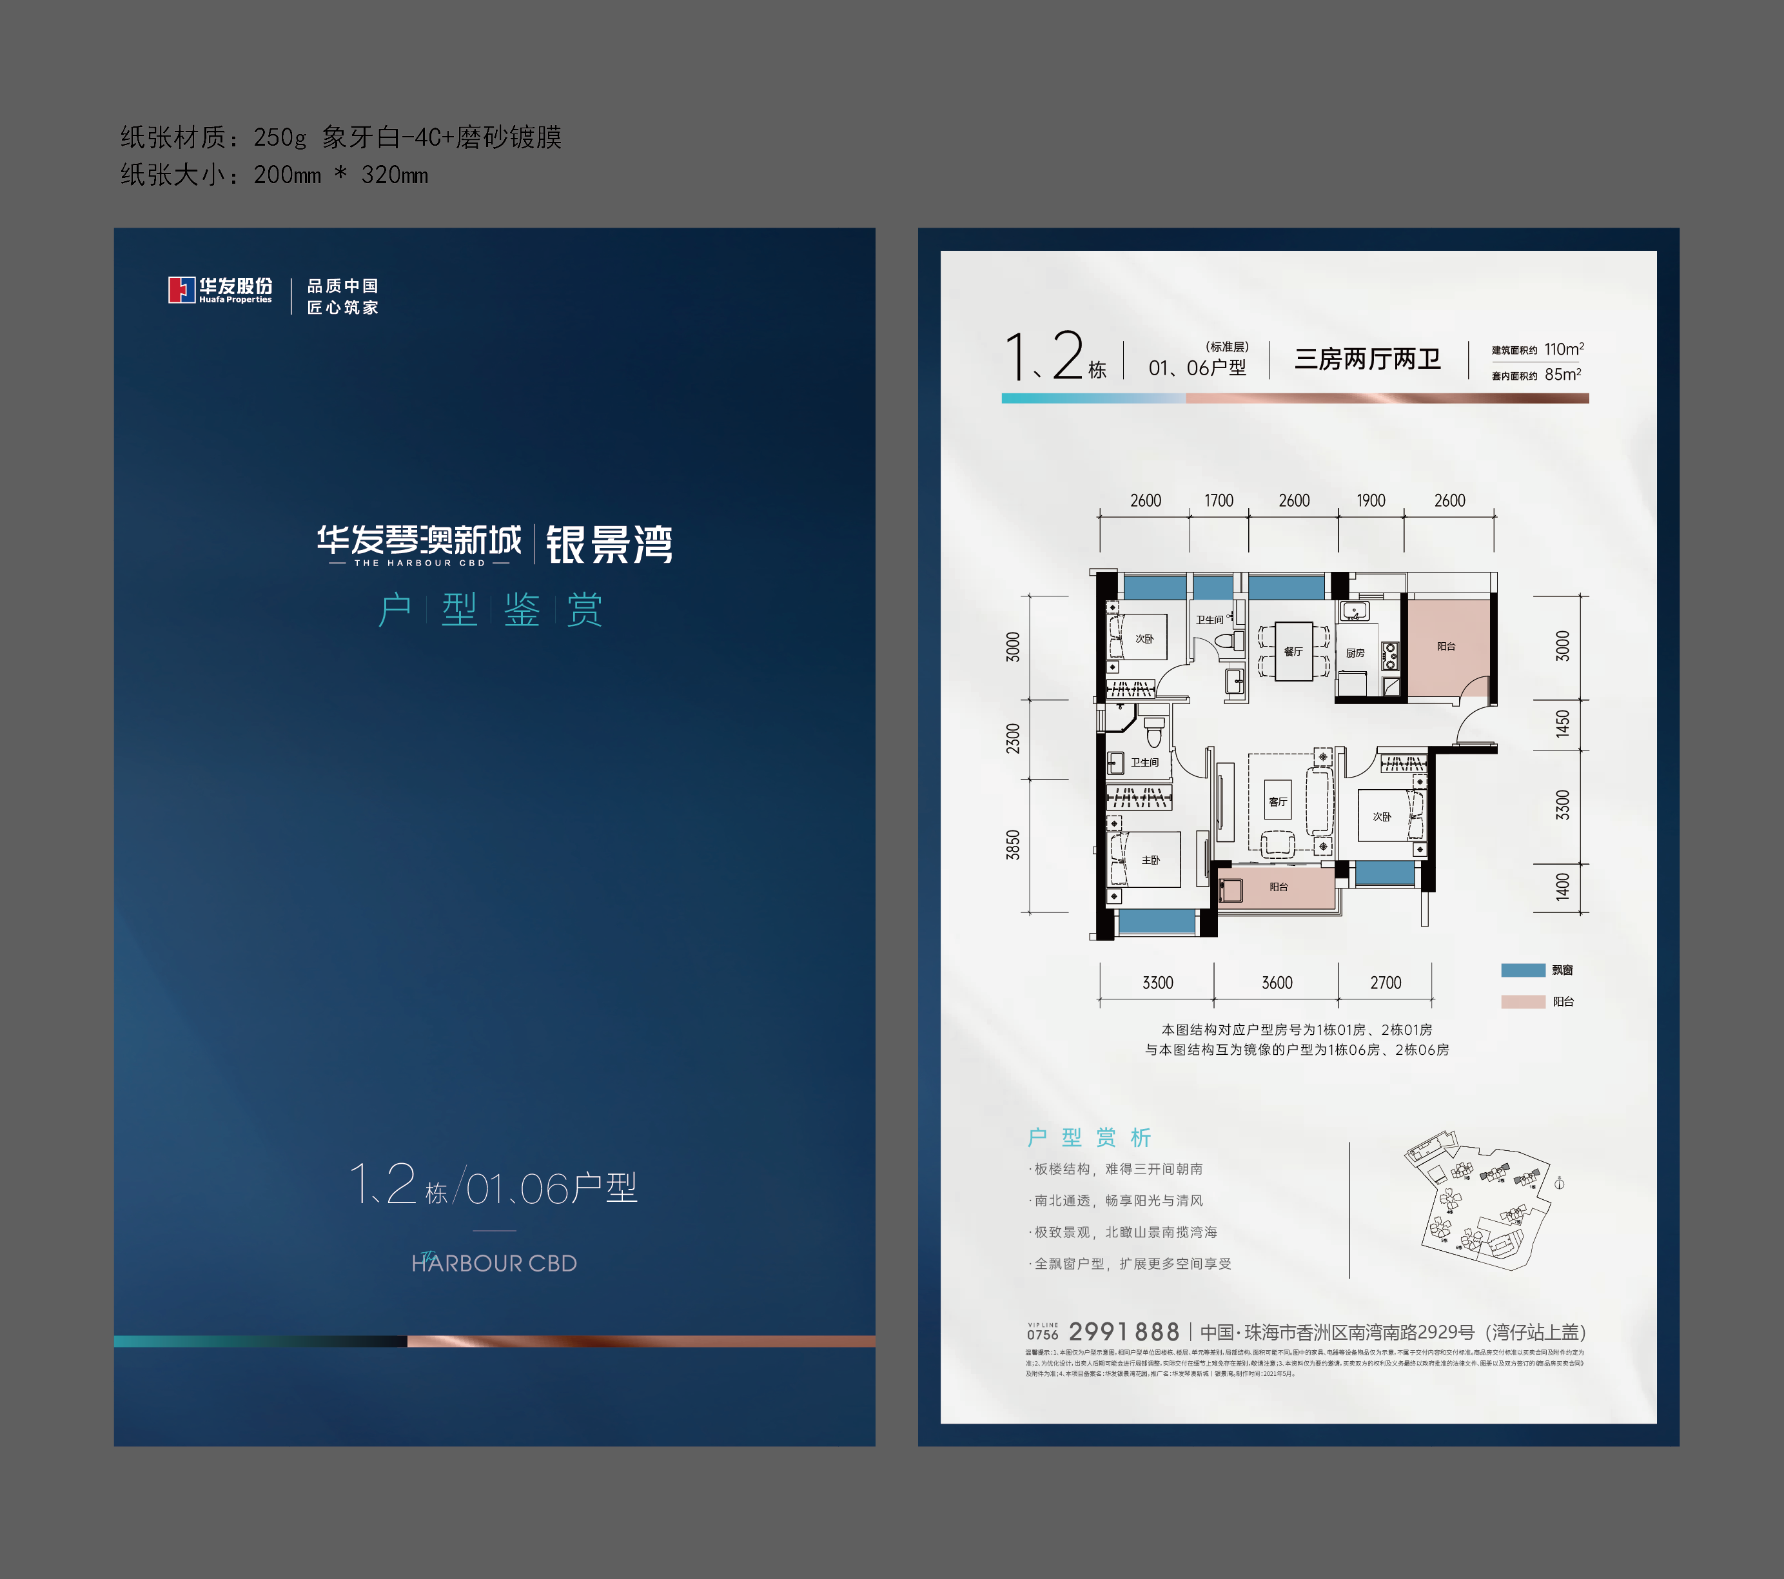The width and height of the screenshot is (1784, 1579).
Task: Click the bullet '极致景观，北瞰山景南揽湾海'
Action: click(1123, 1231)
